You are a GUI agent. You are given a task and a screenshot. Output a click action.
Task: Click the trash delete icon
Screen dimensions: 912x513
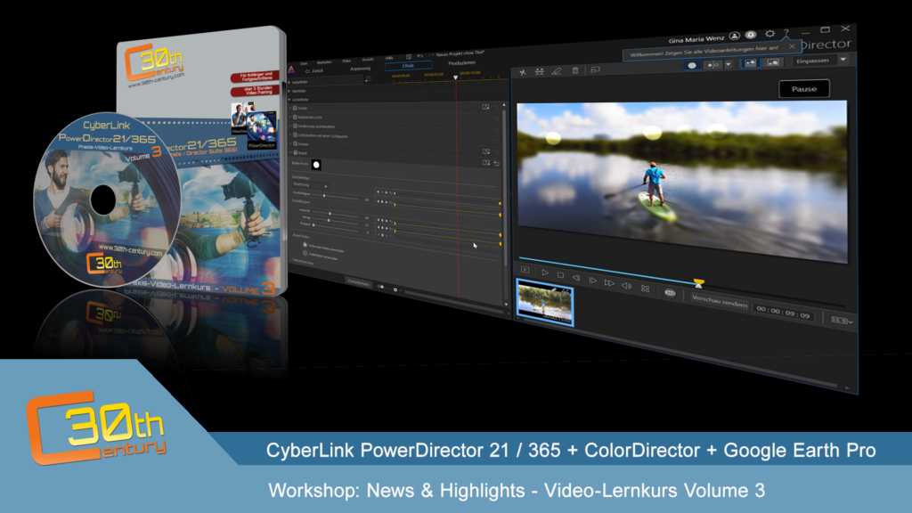575,70
